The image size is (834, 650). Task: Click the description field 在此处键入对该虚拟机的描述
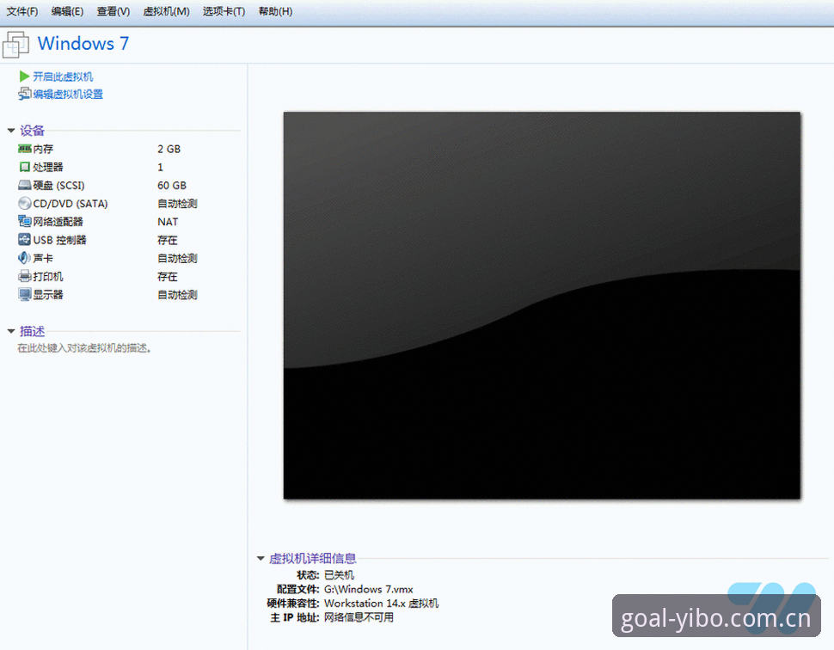click(x=84, y=348)
